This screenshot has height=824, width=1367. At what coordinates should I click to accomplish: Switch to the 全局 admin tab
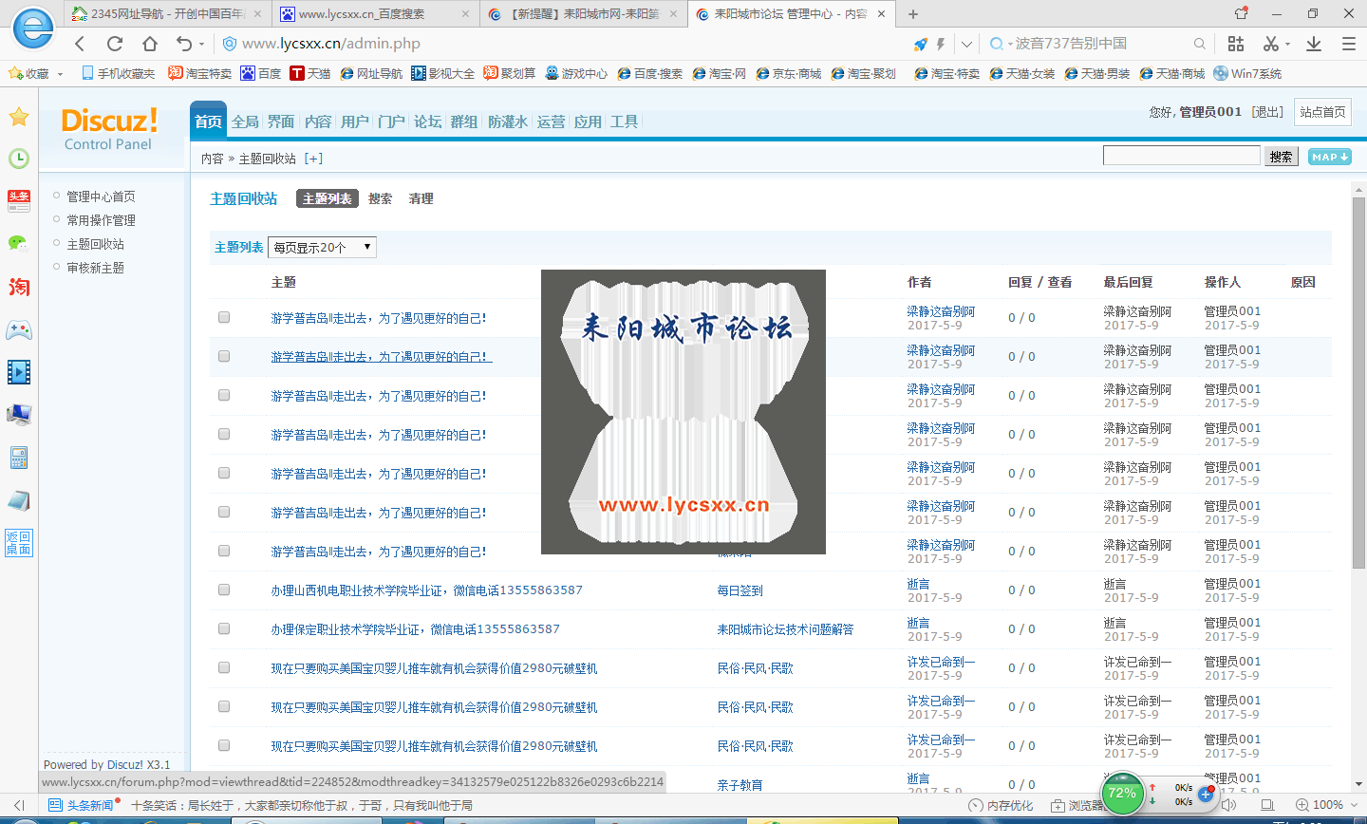(245, 122)
